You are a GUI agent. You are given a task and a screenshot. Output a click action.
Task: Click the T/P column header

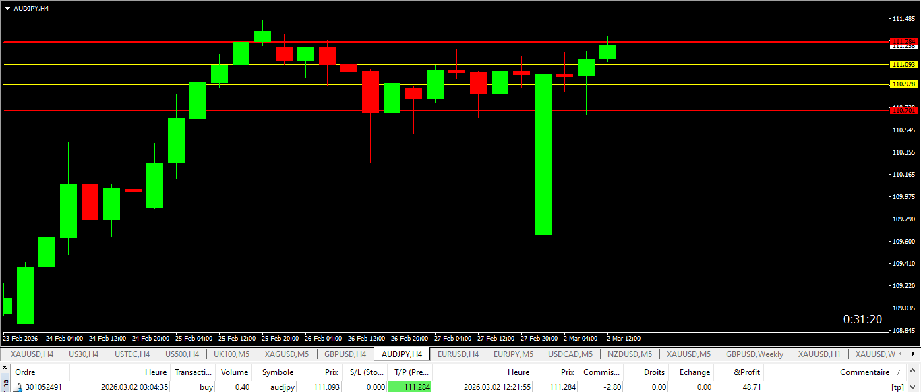(x=409, y=372)
